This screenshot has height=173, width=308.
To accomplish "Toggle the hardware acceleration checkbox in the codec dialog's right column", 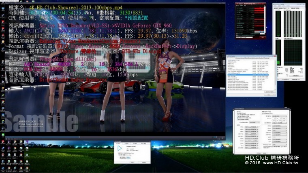I will tap(263, 114).
